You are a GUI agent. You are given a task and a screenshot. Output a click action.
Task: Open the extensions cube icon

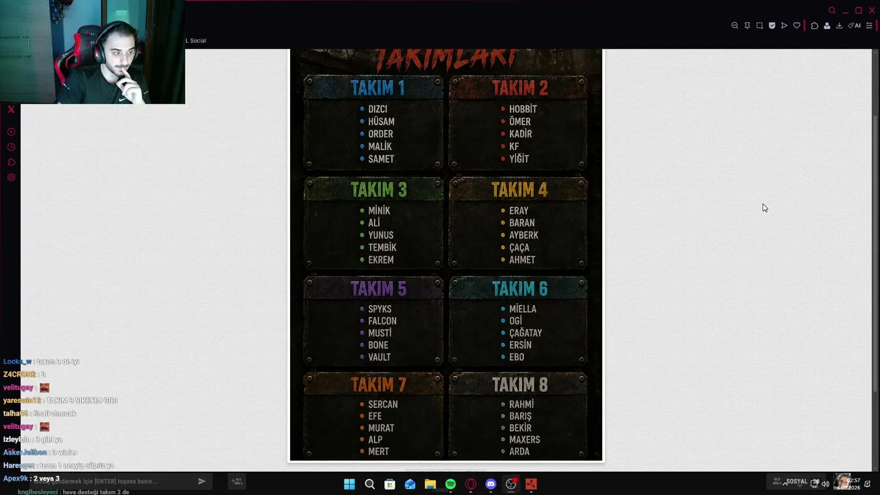coord(815,25)
